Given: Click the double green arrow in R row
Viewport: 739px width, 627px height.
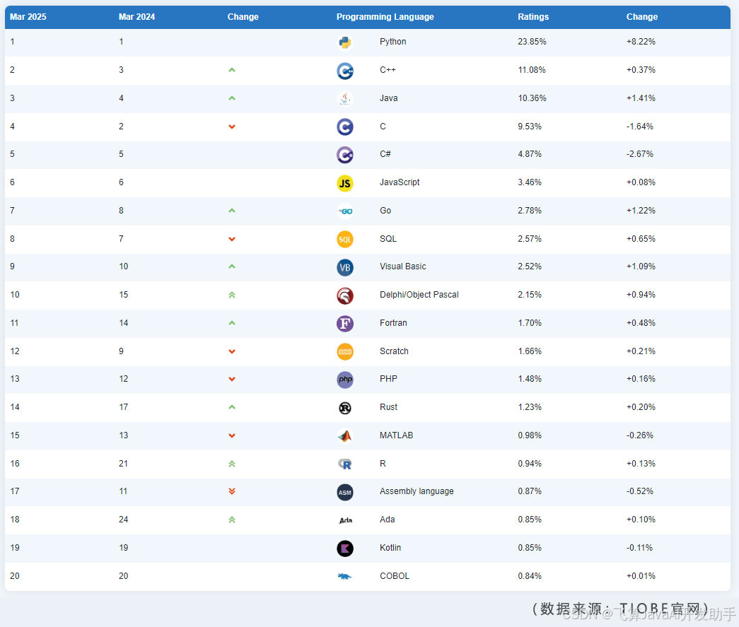Looking at the screenshot, I should coord(231,464).
